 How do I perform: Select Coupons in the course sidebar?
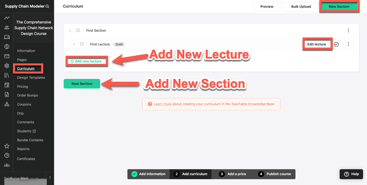click(24, 104)
